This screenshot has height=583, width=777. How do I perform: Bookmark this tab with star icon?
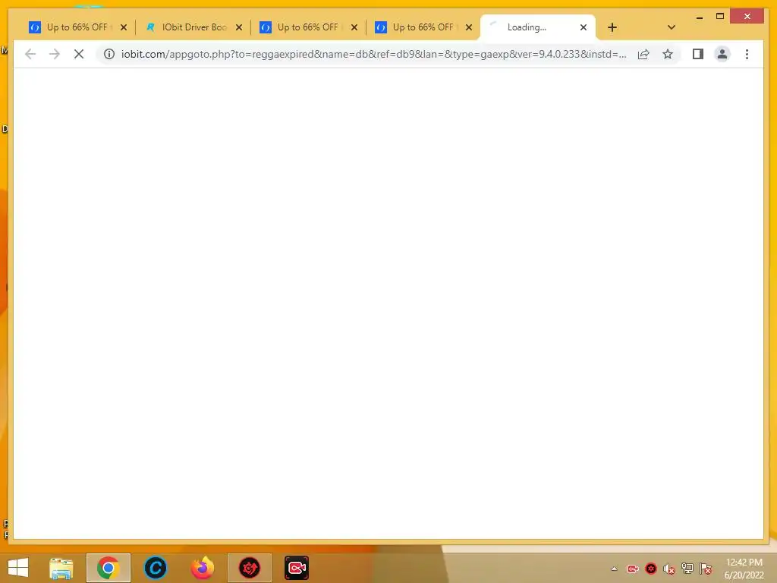[668, 54]
